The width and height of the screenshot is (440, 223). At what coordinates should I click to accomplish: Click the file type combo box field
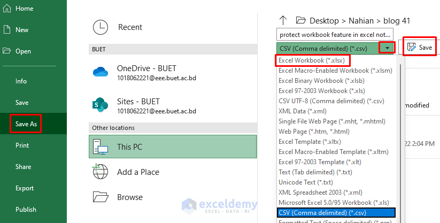(x=336, y=48)
